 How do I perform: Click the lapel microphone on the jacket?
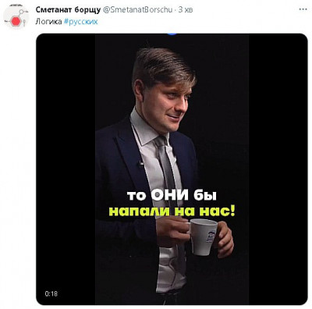point(140,163)
